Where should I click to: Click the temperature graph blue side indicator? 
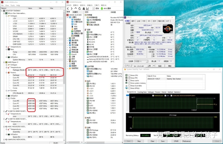tap(128, 95)
